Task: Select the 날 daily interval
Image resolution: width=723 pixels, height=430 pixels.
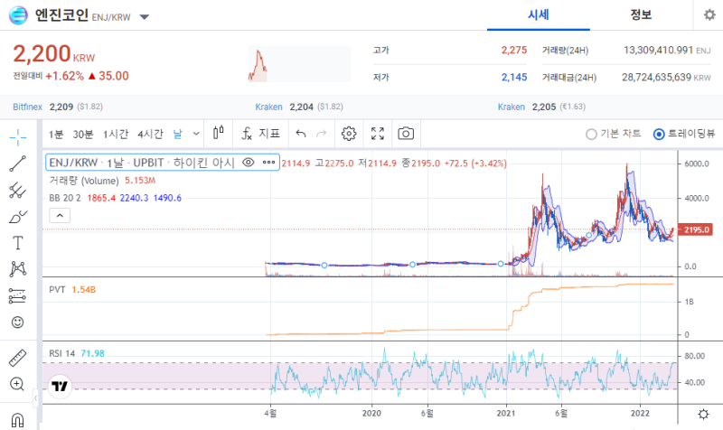Action: pos(177,134)
